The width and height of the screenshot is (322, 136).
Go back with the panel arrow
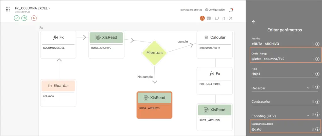coord(254,22)
